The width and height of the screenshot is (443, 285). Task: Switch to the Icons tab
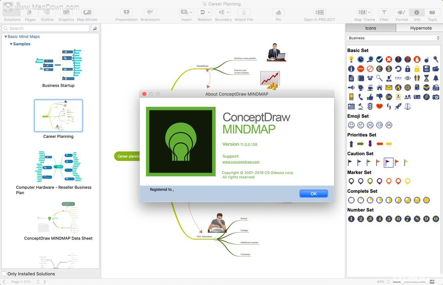point(371,28)
